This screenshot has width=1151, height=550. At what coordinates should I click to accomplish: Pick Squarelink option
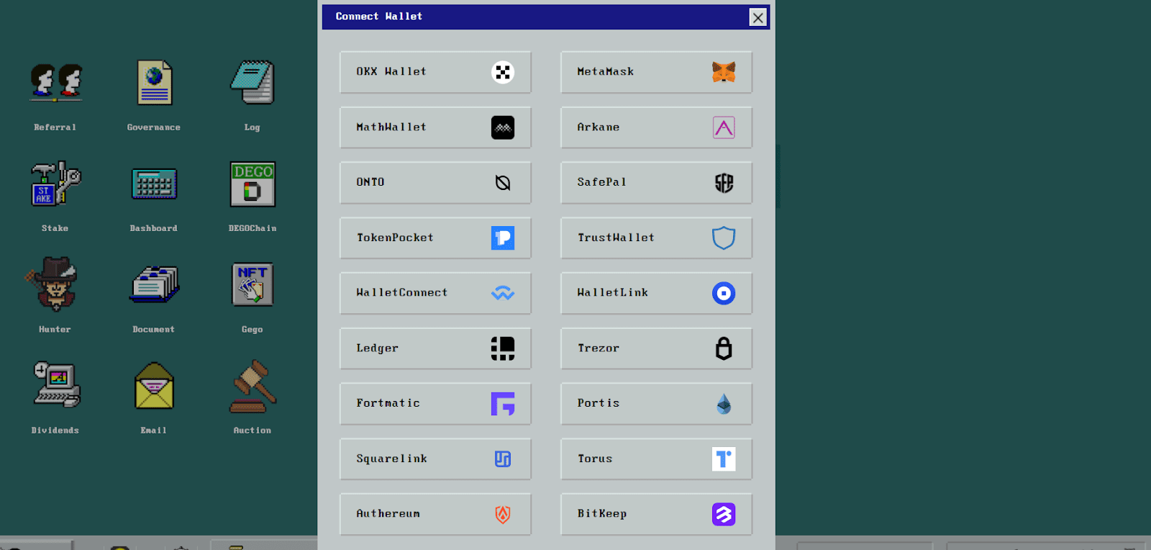click(435, 459)
